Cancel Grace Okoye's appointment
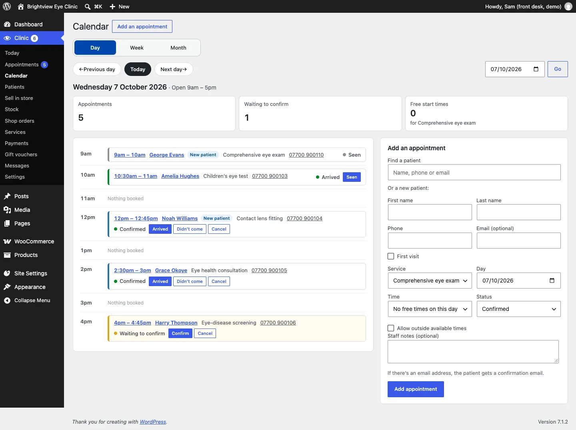 219,281
